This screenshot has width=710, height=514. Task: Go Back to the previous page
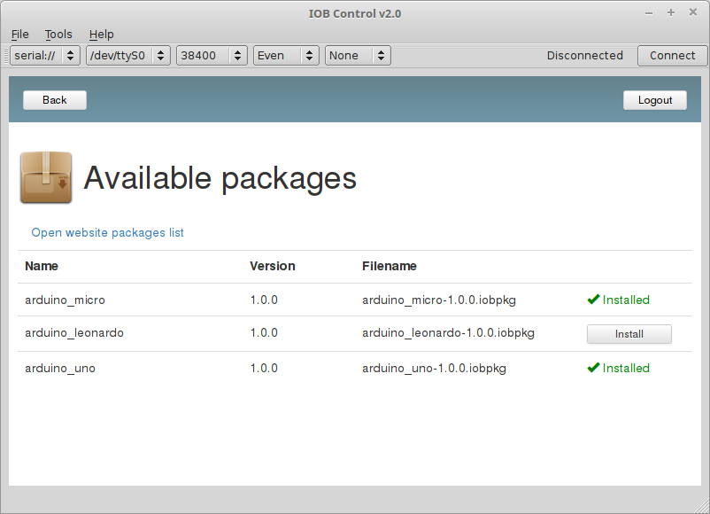coord(55,100)
